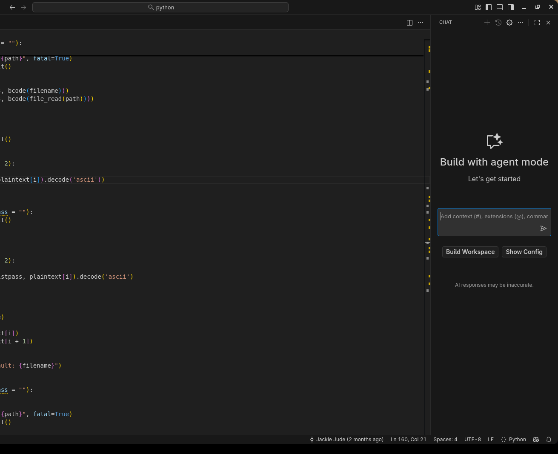This screenshot has width=558, height=454.
Task: Send the chat message arrow icon
Action: 543,228
